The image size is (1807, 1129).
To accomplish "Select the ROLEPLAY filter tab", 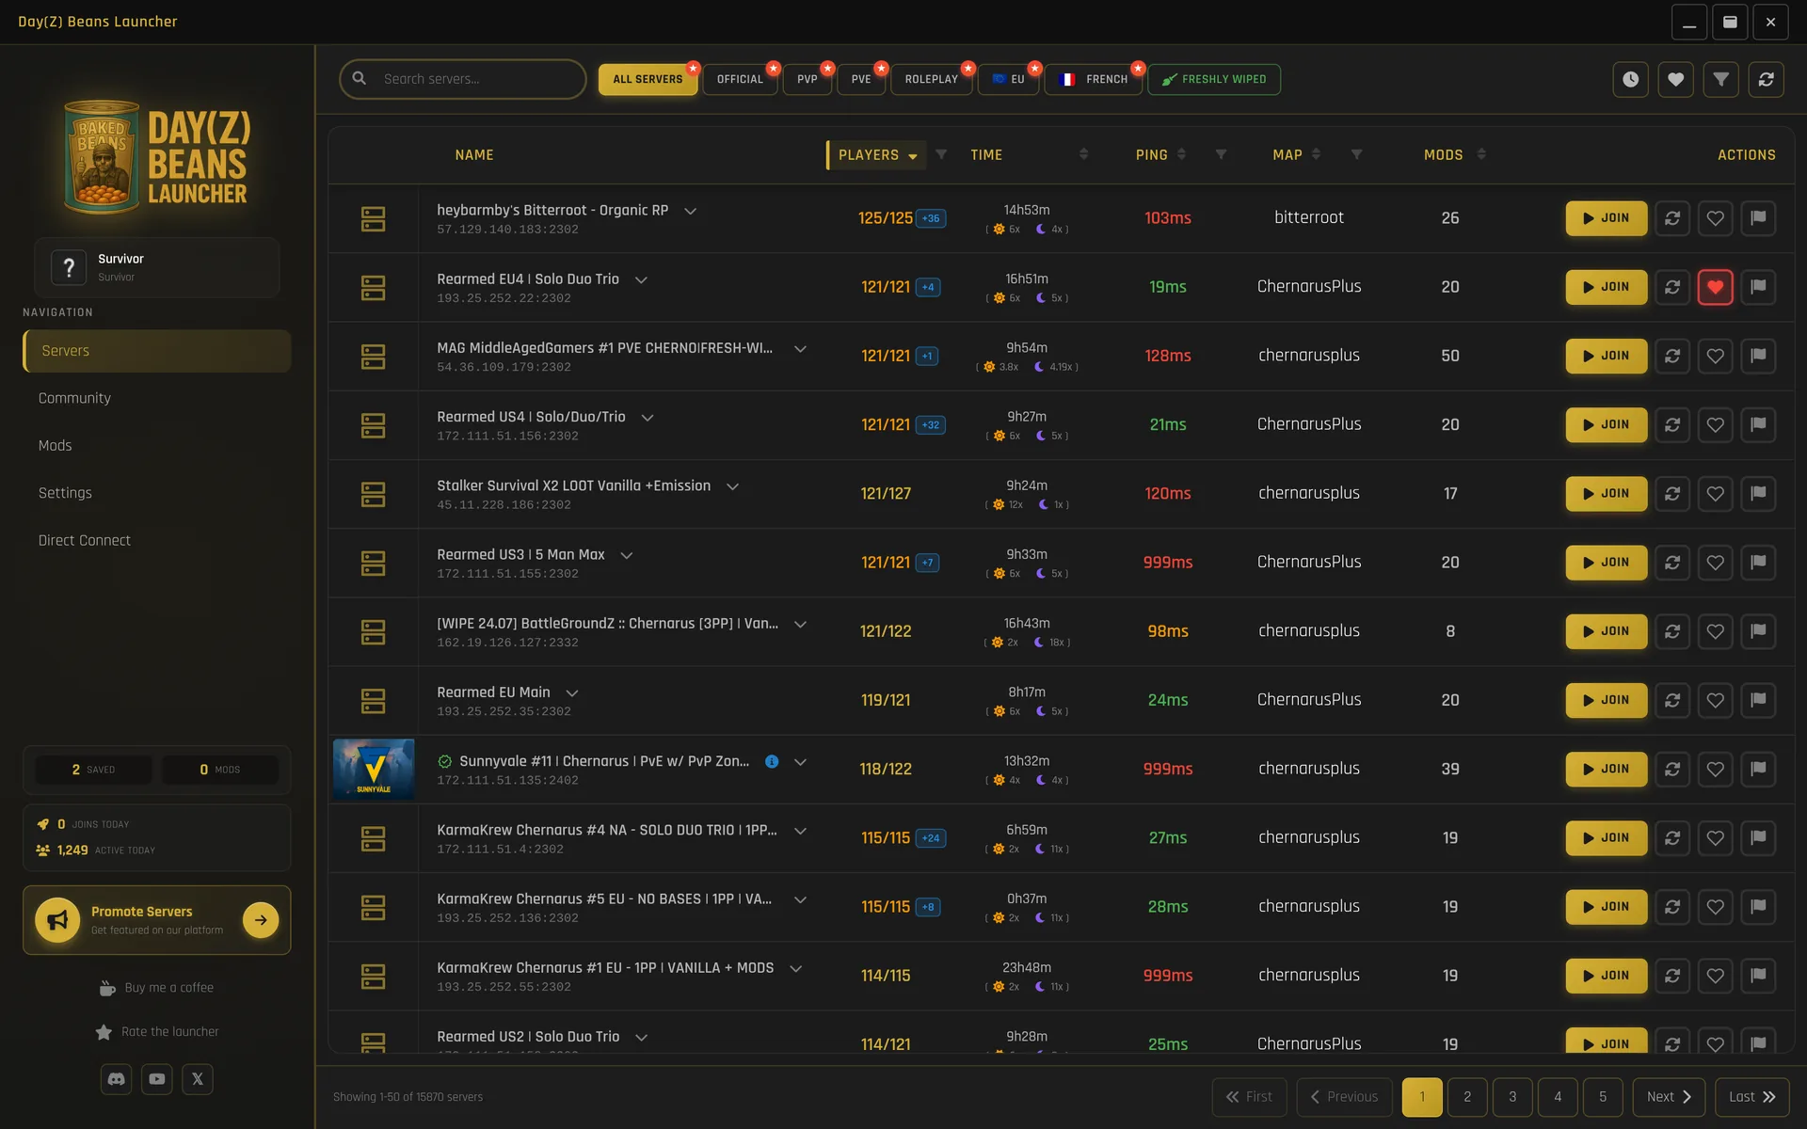I will coord(931,79).
